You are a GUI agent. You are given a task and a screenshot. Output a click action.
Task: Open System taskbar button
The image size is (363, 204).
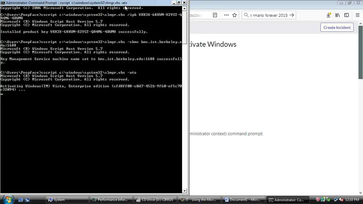click(67, 200)
